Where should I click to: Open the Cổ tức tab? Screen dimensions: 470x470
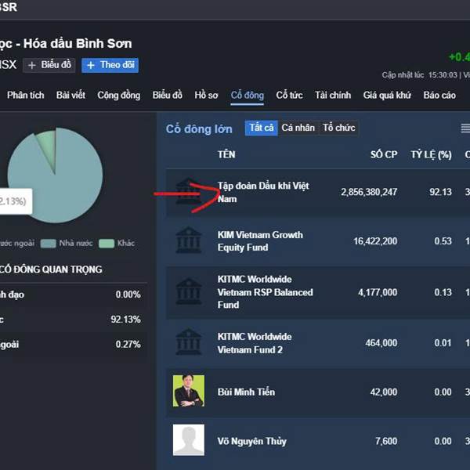coord(289,95)
